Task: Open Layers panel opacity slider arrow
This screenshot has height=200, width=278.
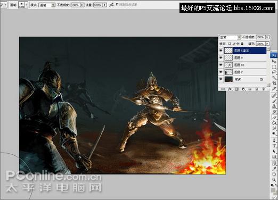Action: tap(267, 37)
